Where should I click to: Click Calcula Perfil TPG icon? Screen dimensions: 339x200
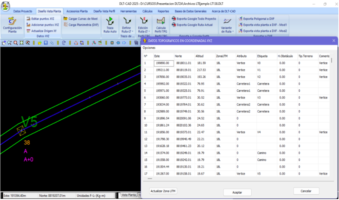[161, 25]
